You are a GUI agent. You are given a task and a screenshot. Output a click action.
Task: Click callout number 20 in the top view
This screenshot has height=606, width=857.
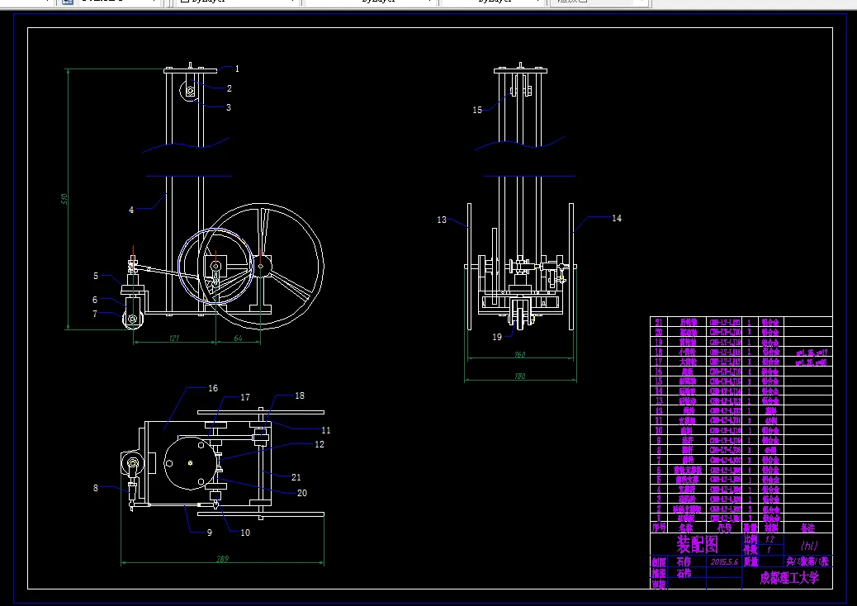point(301,493)
